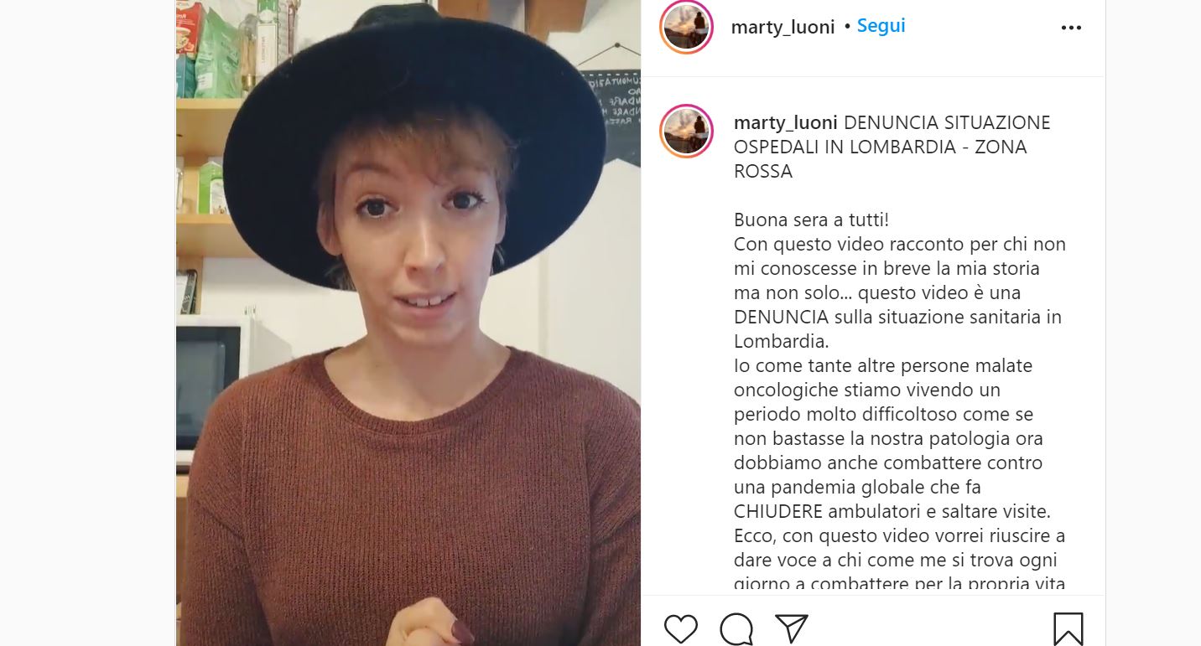
Task: Click the caption text about 'pandemia globale'
Action: pos(857,487)
